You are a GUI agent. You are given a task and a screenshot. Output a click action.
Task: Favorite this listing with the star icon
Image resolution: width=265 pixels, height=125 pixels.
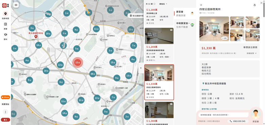point(201,5)
